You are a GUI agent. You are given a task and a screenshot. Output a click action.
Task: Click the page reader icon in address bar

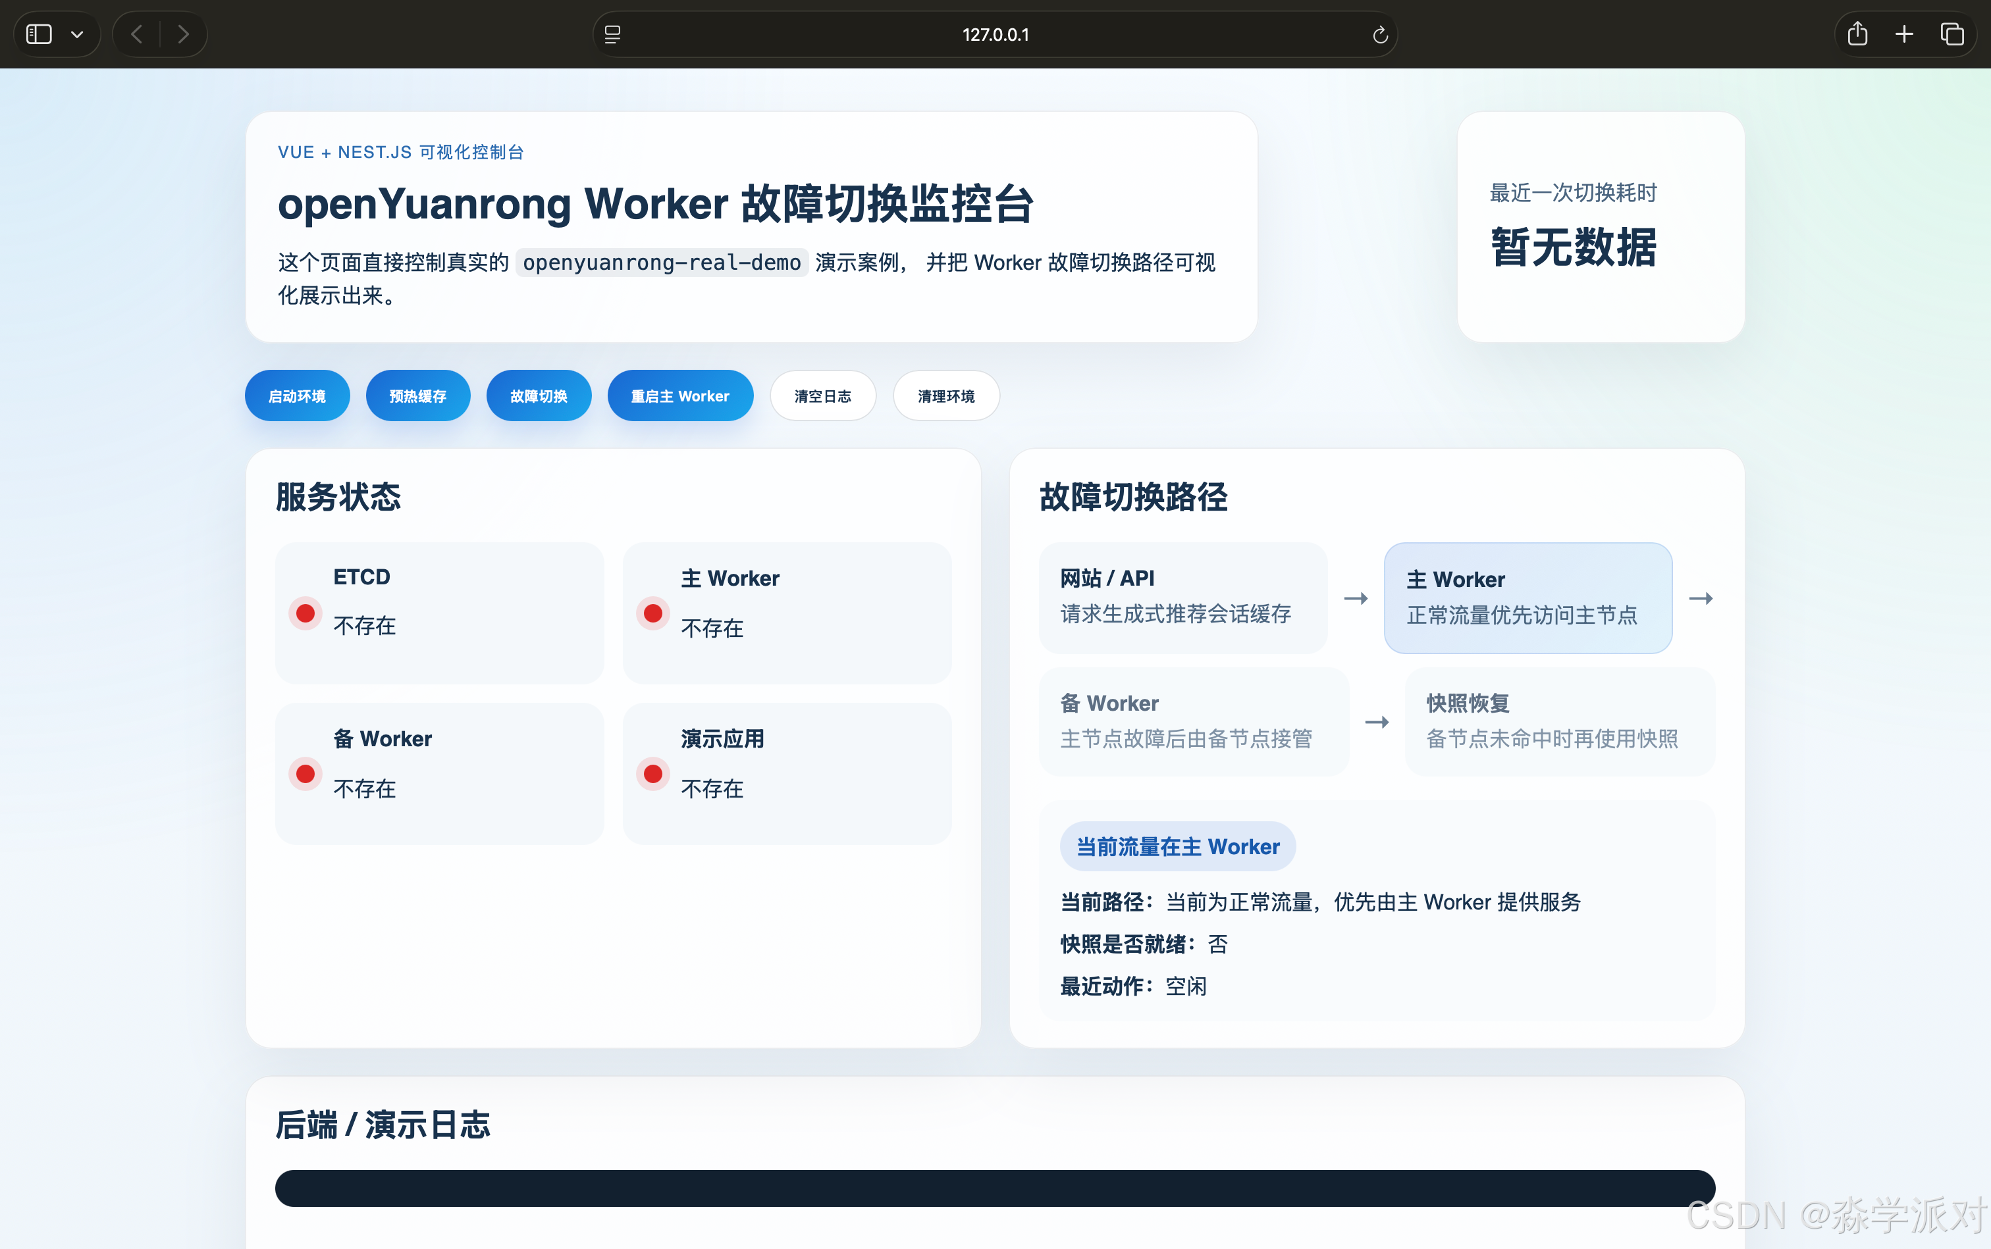click(x=612, y=34)
